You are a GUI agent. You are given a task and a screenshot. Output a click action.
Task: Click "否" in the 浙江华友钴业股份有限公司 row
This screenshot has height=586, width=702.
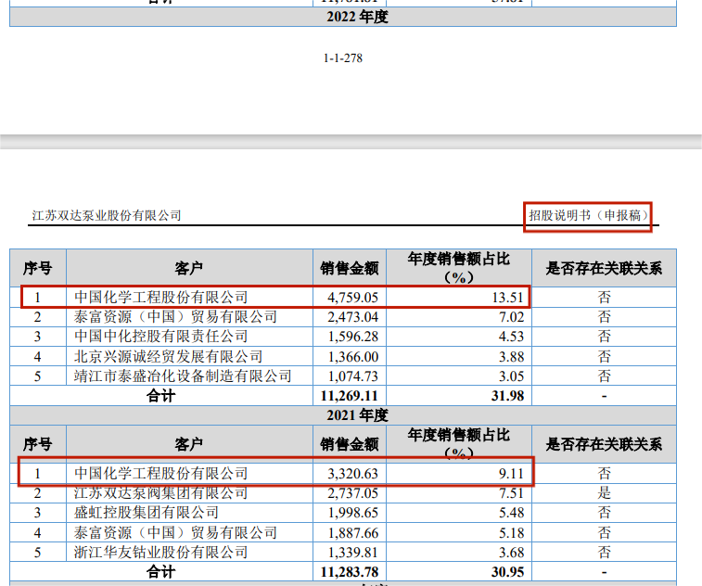click(x=604, y=552)
